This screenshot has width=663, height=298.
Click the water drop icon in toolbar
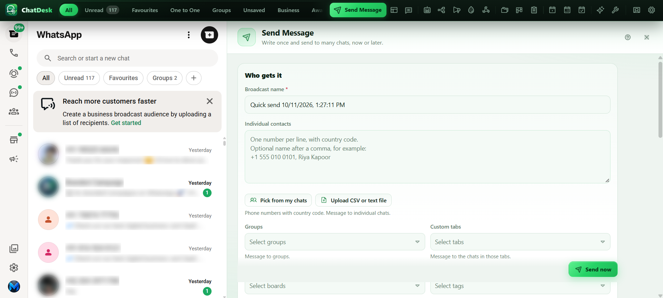(471, 10)
